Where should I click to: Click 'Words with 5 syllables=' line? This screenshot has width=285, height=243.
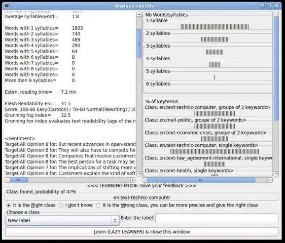point(41,51)
